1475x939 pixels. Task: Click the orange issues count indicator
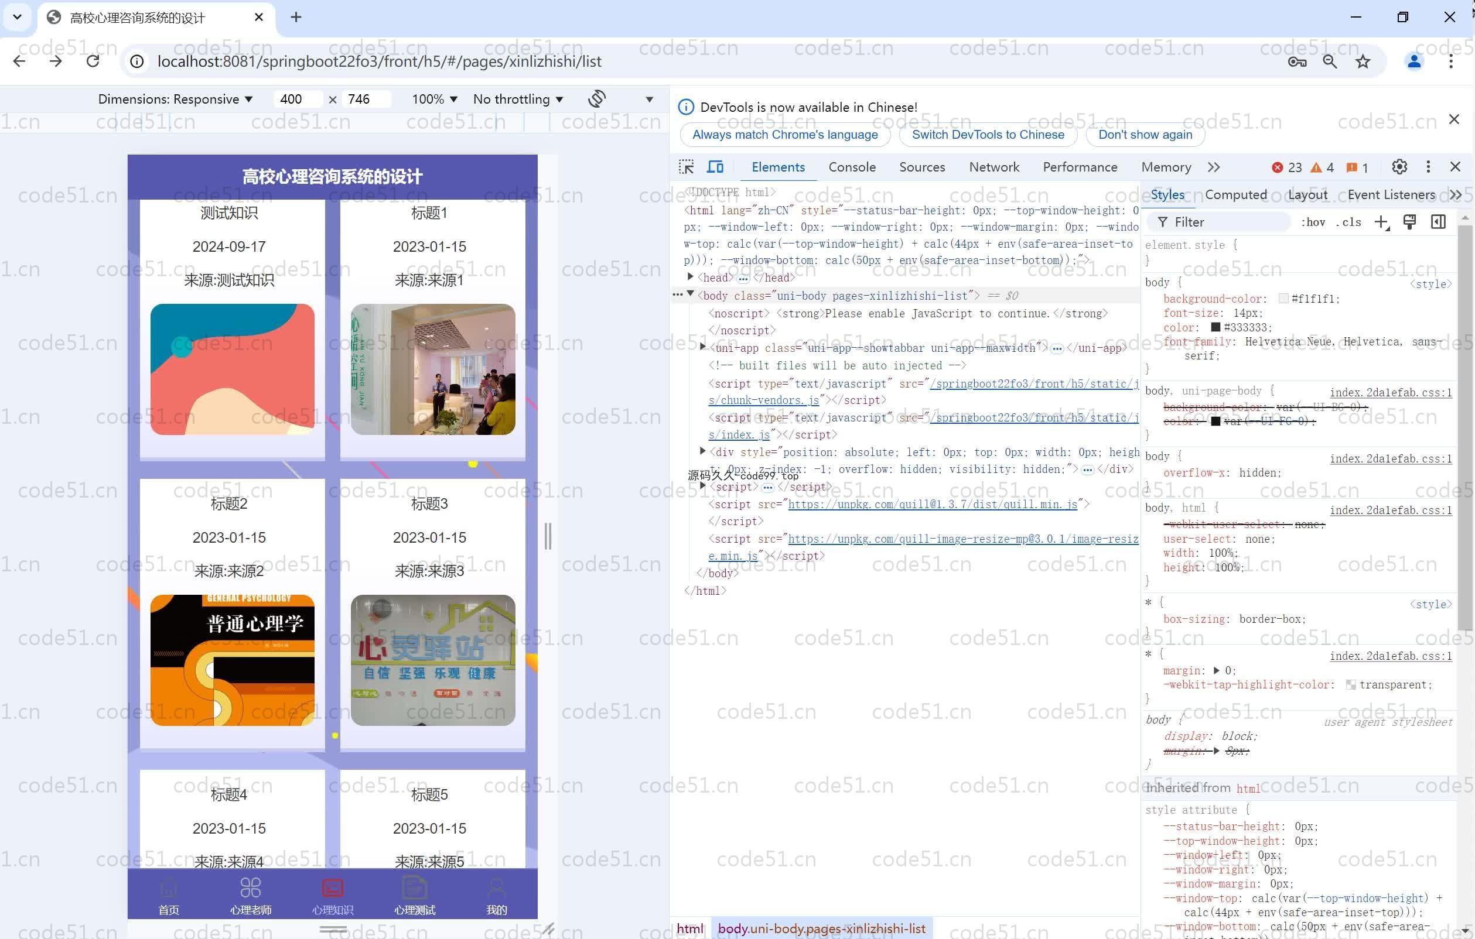[1357, 168]
